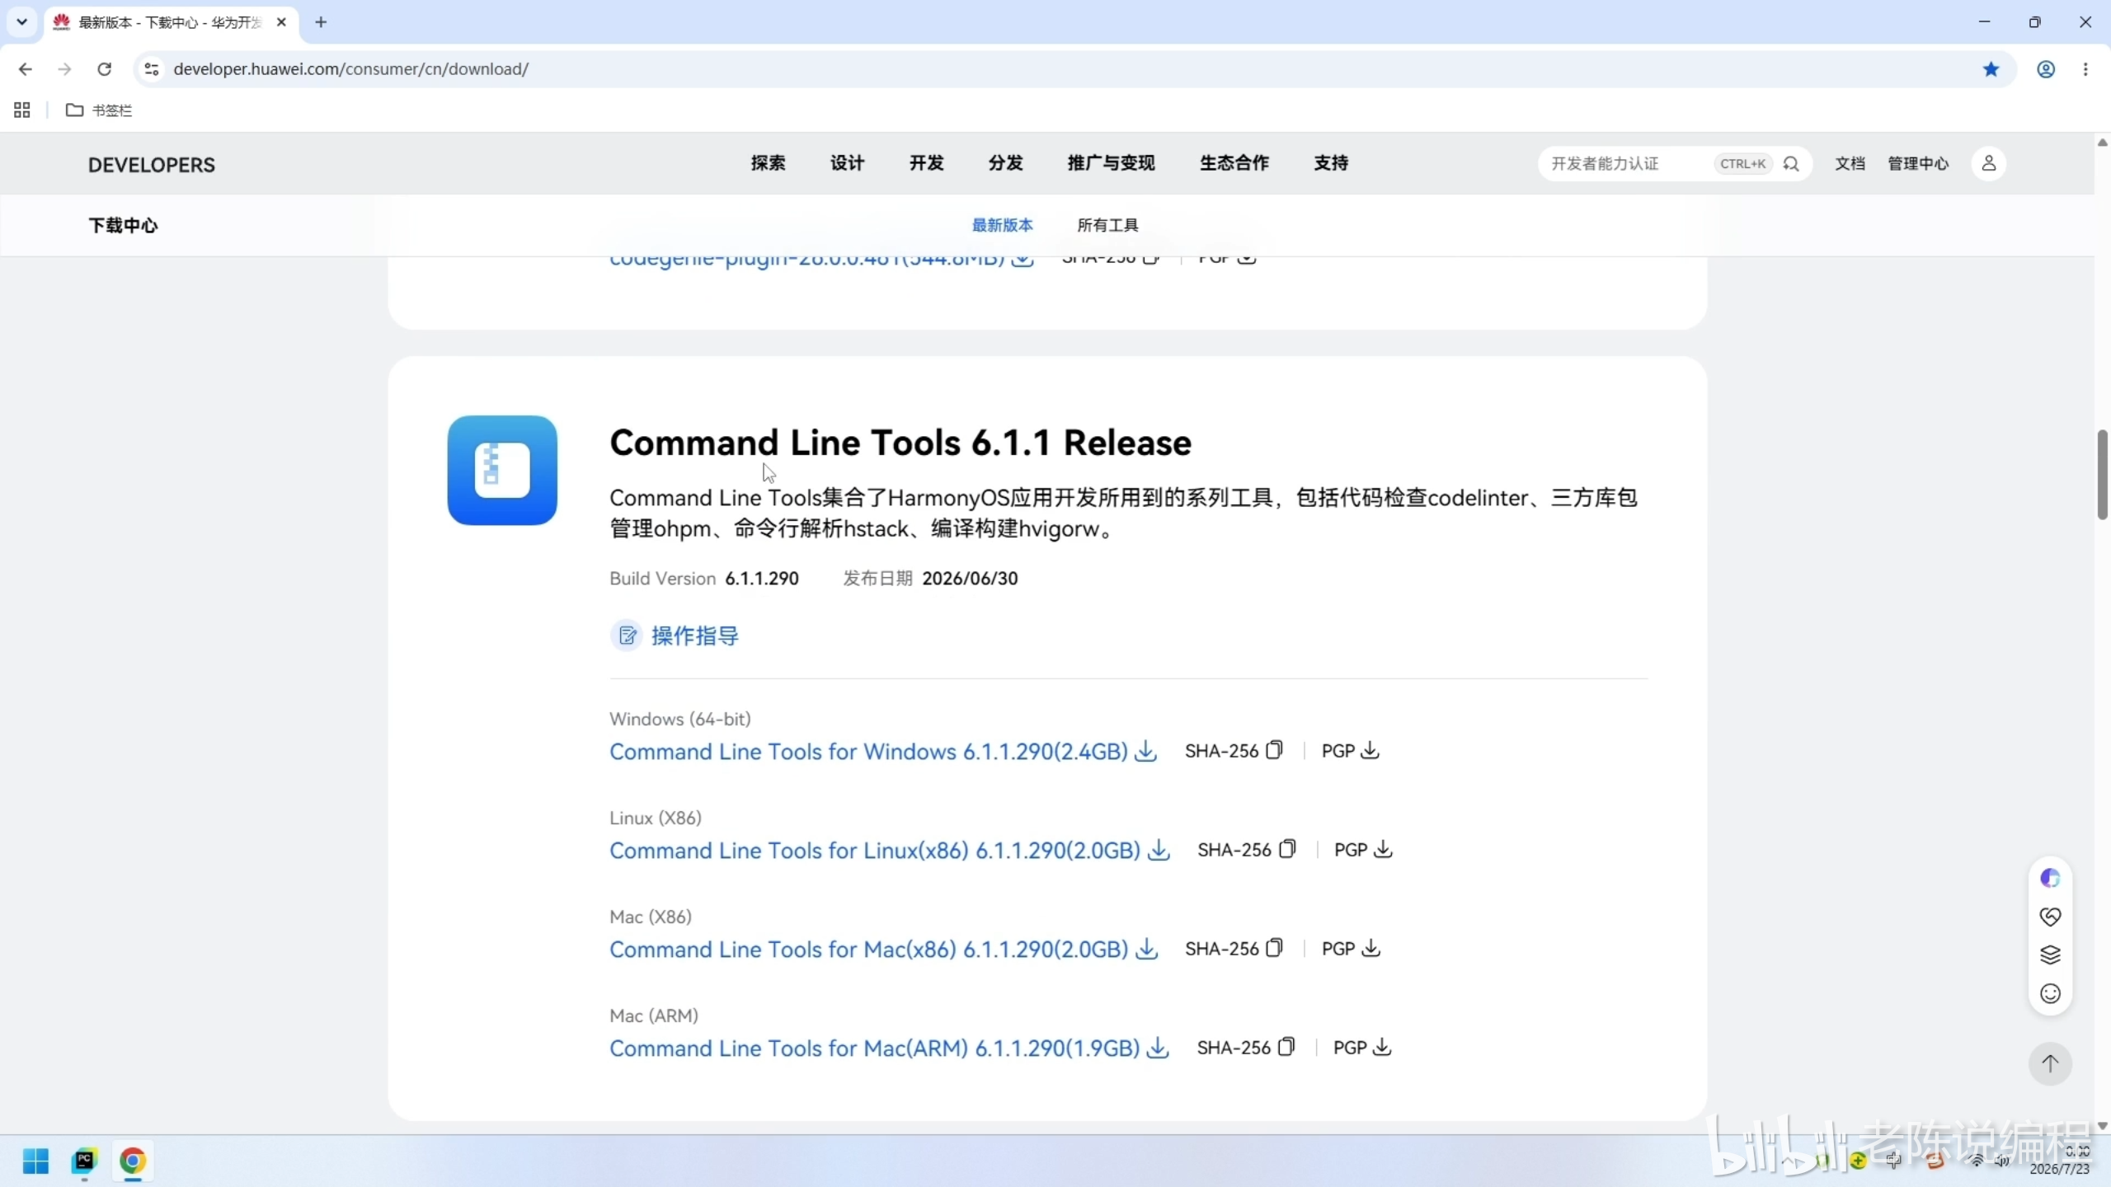Download PGP signature for the Mac(x86) package
The width and height of the screenshot is (2111, 1187).
[x=1371, y=948]
